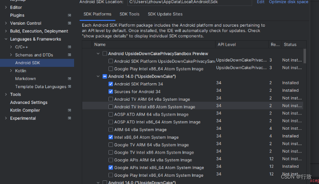The image size is (319, 184).
Task: Check Android TV ARM 64 v8a System Image
Action: coord(111,99)
